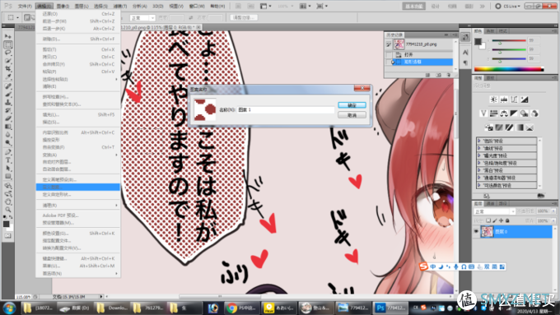Open the CS Live button

pos(508,6)
